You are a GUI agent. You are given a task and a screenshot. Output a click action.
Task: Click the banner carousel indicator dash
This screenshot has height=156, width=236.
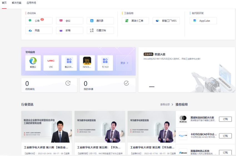point(152,87)
